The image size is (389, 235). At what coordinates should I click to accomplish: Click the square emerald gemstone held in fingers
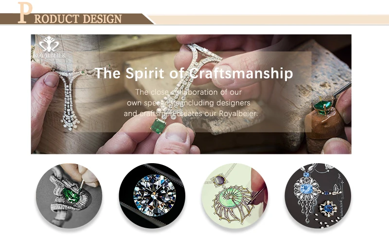[x=159, y=126]
